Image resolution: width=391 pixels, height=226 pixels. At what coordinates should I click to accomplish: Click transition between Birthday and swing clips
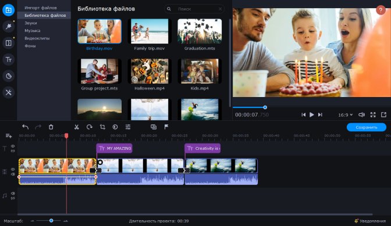click(96, 170)
